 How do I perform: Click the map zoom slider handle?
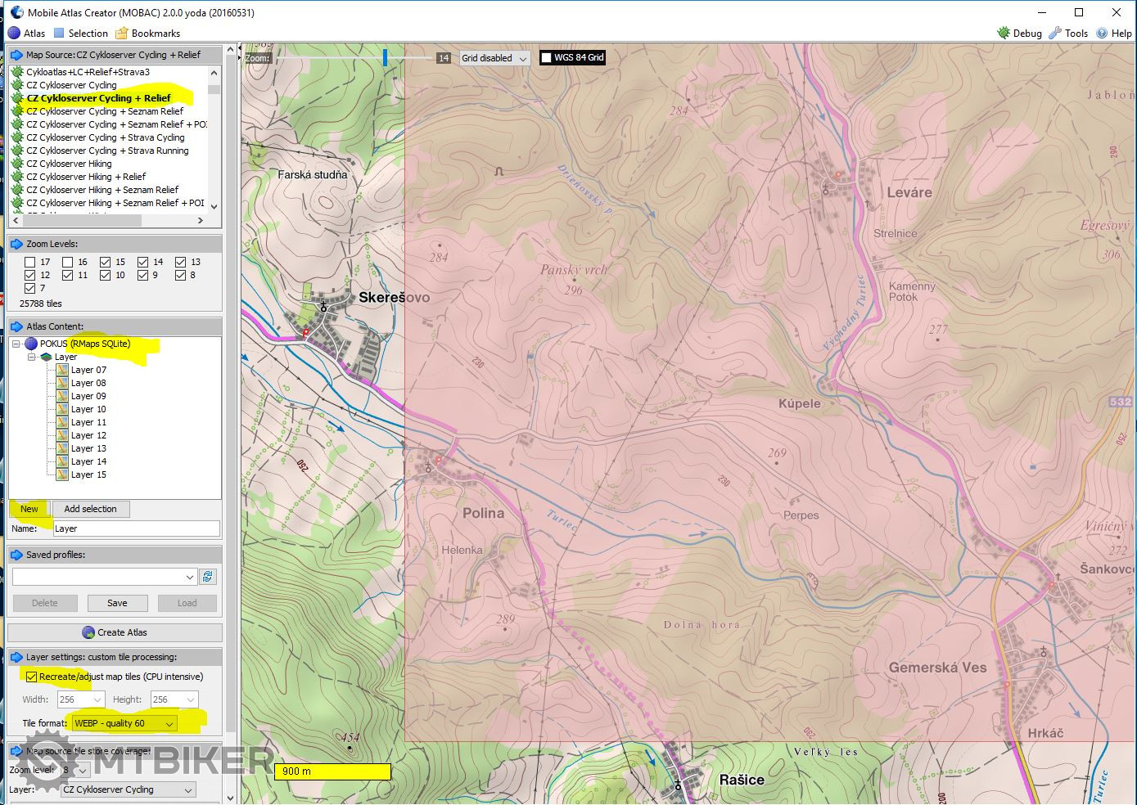coord(385,57)
